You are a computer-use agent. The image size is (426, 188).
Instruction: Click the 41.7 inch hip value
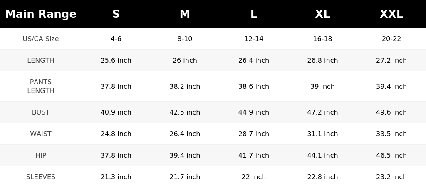tap(254, 156)
